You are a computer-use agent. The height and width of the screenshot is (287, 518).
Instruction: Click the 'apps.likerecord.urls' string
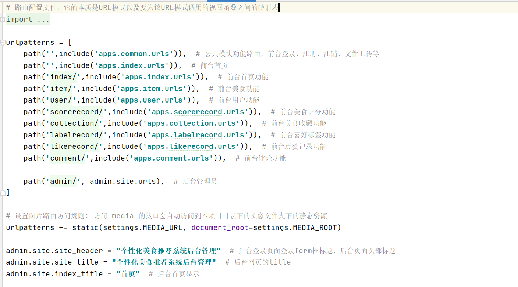[191, 146]
